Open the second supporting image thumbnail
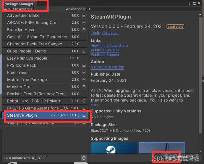Viewport: 204px width, 164px height. pyautogui.click(x=162, y=148)
